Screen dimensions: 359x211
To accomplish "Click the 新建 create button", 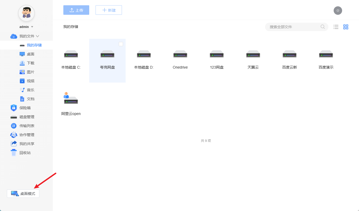I will [x=109, y=10].
